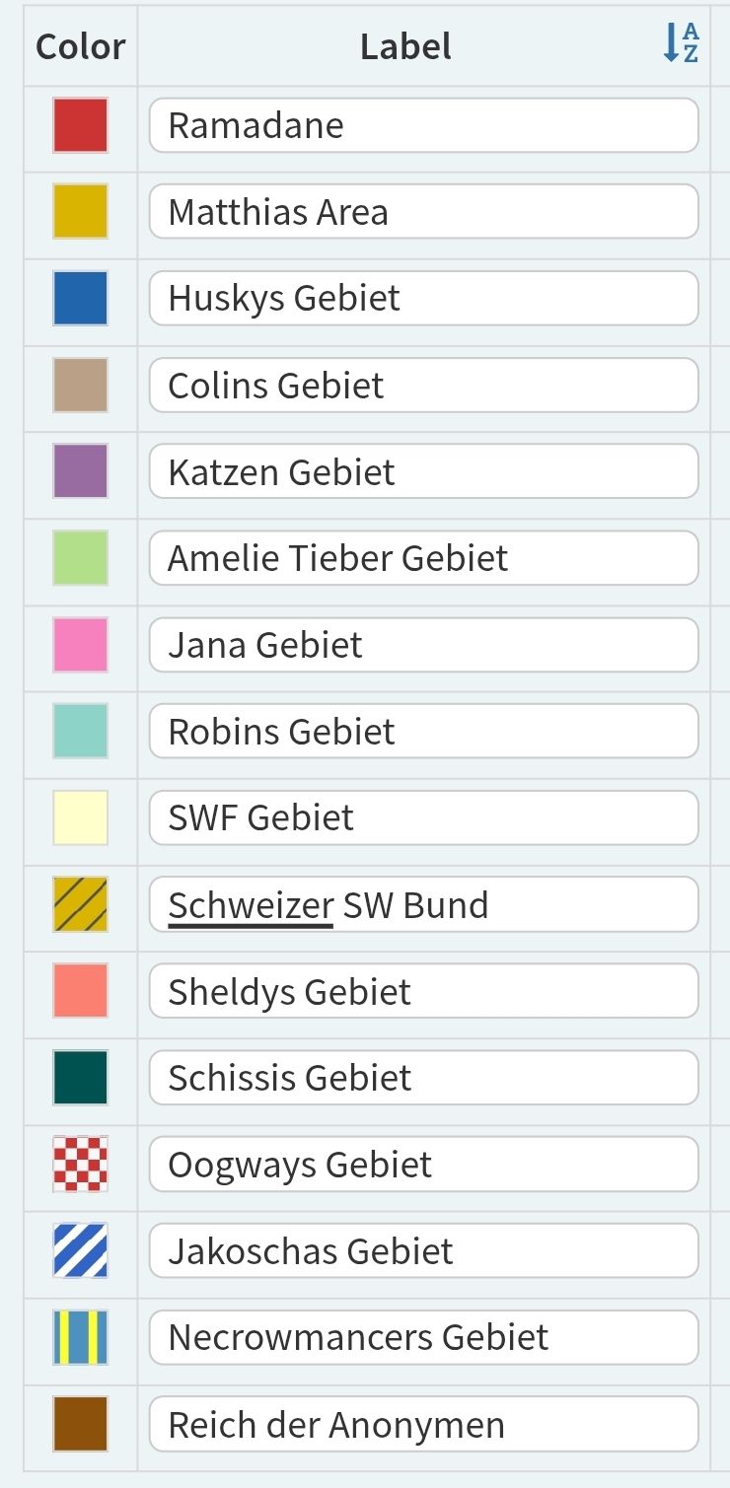The image size is (730, 1488).
Task: Select the Jana Gebiet label input
Action: click(x=423, y=645)
